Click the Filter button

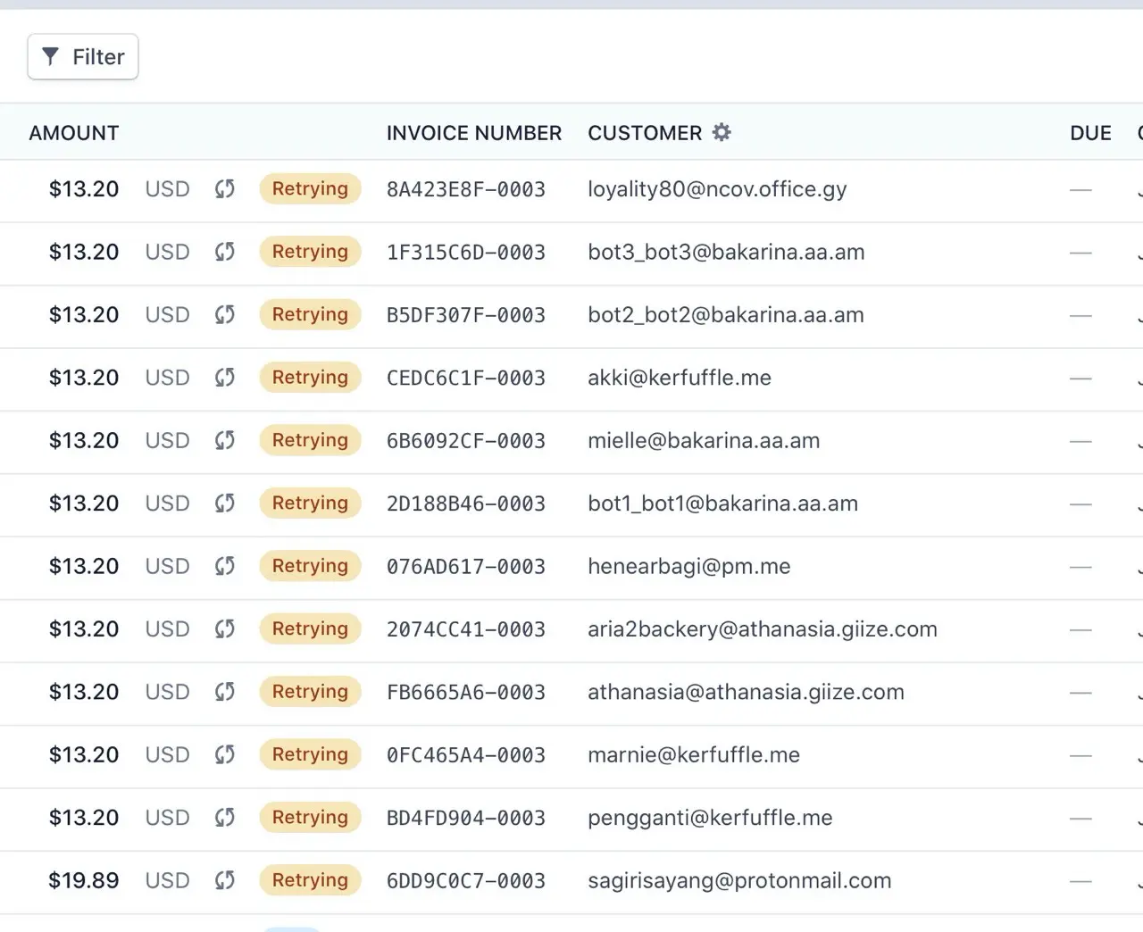(x=83, y=57)
